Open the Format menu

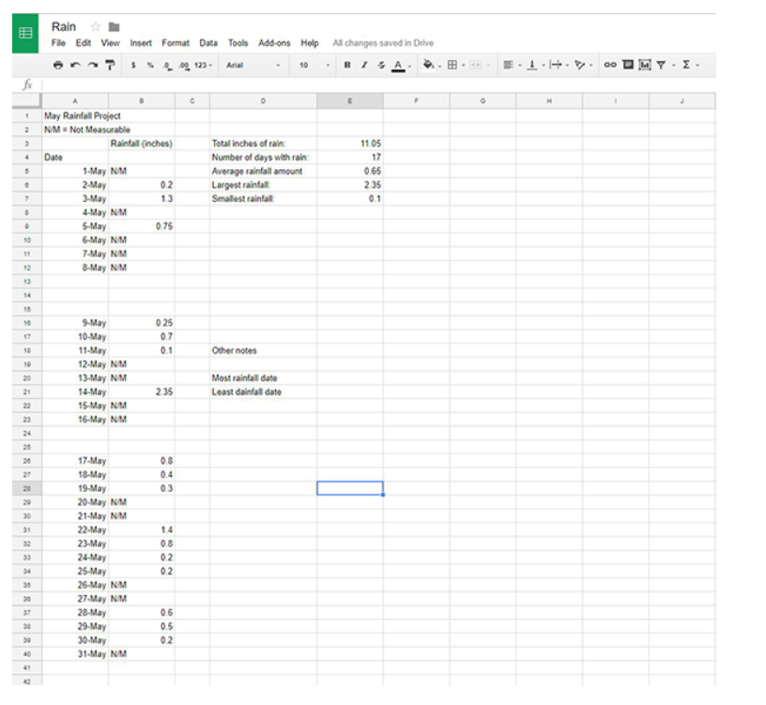(176, 43)
